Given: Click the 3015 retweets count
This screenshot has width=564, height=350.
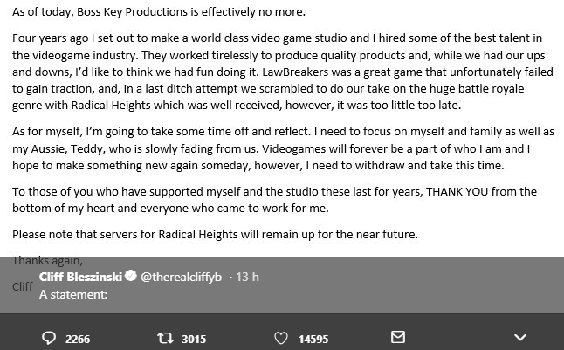Looking at the screenshot, I should (194, 339).
